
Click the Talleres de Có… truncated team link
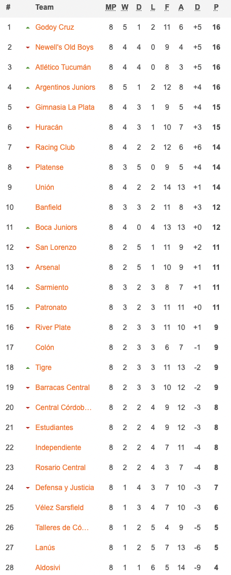pos(62,528)
